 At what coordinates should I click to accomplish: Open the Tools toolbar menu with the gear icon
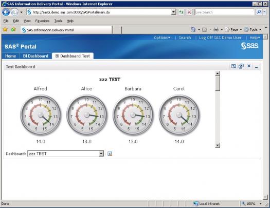pos(253,30)
